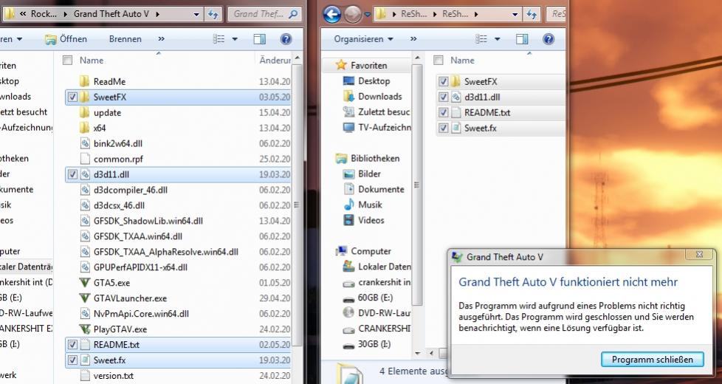Viewport: 722px width, 384px height.
Task: Click refresh button beside the ReShade address bar
Action: point(532,14)
